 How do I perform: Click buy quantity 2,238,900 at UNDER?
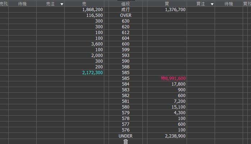tap(175, 136)
